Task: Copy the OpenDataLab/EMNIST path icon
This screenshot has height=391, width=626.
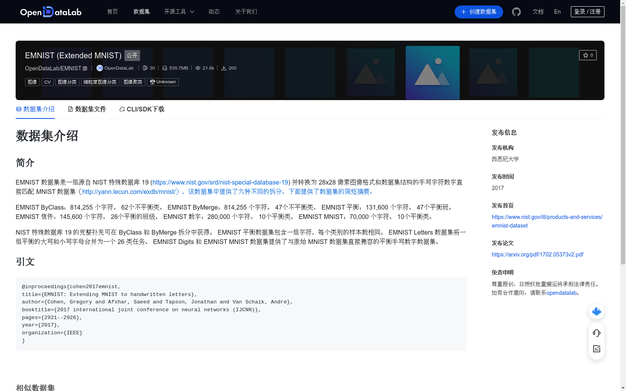Action: coord(85,68)
